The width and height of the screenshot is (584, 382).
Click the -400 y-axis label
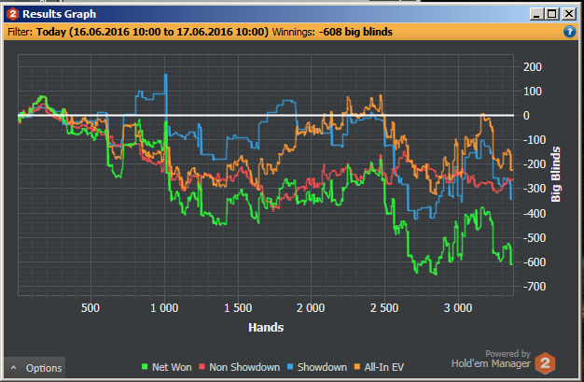pyautogui.click(x=535, y=214)
